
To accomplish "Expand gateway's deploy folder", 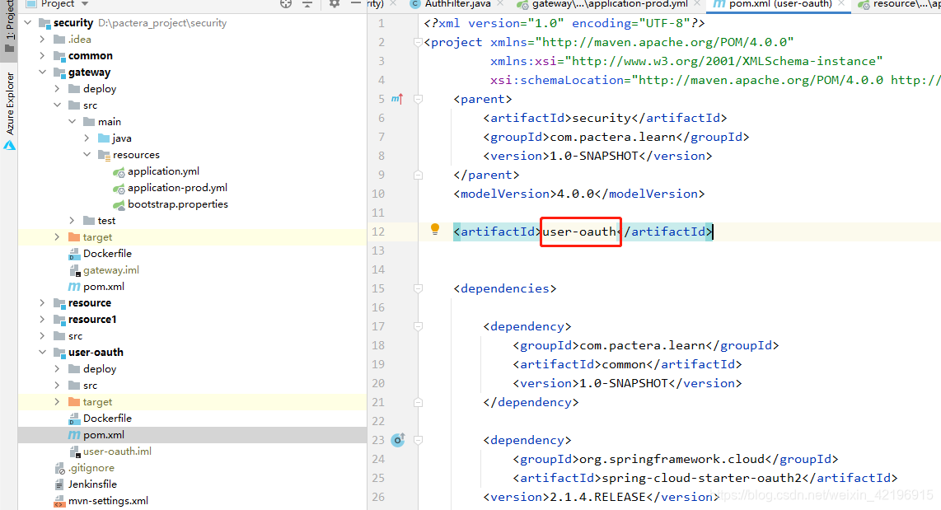I will [x=57, y=89].
